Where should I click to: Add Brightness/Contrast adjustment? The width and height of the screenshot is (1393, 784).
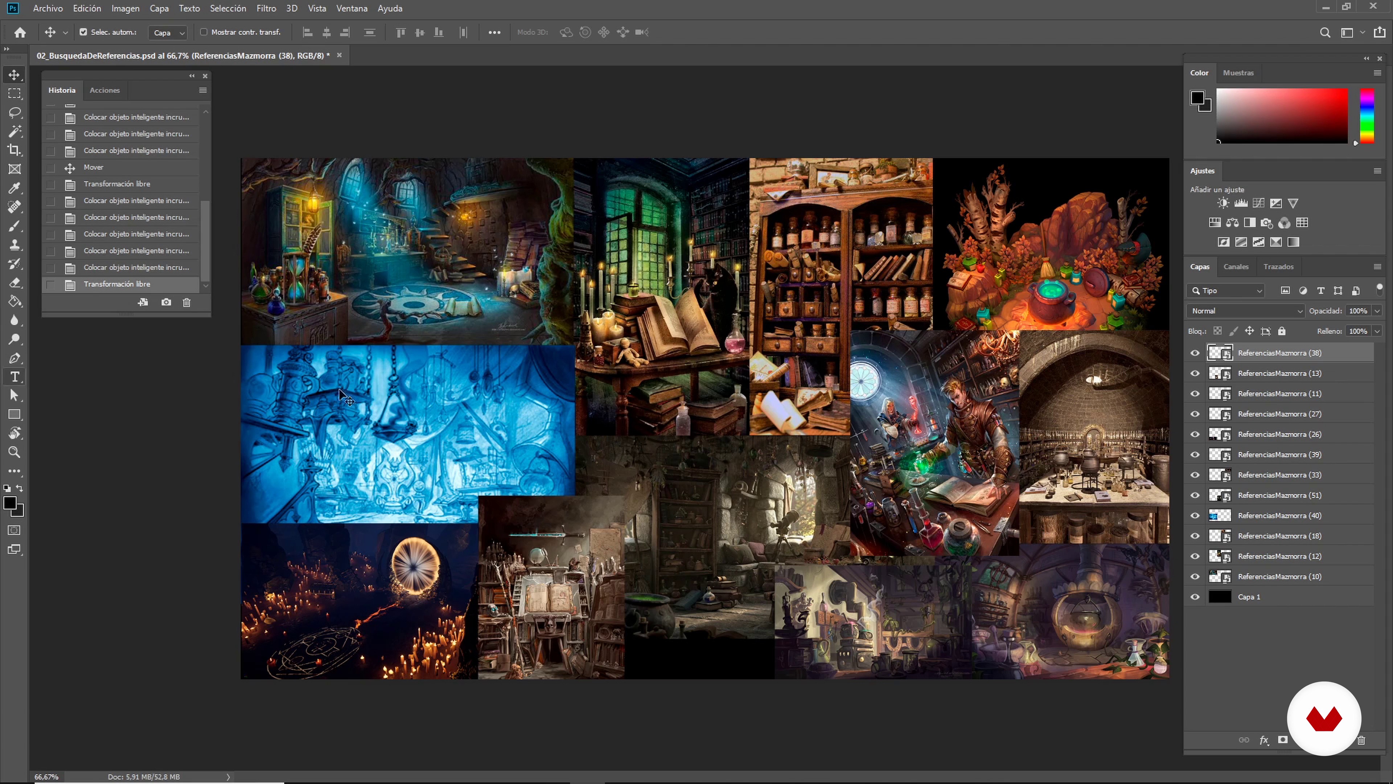point(1223,203)
